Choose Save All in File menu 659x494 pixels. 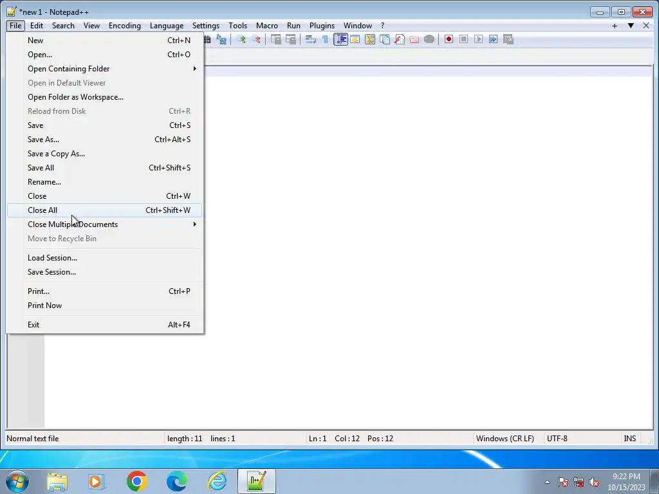[x=105, y=168]
